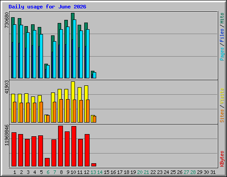Click the day 13 cyan files bar

coord(94,75)
